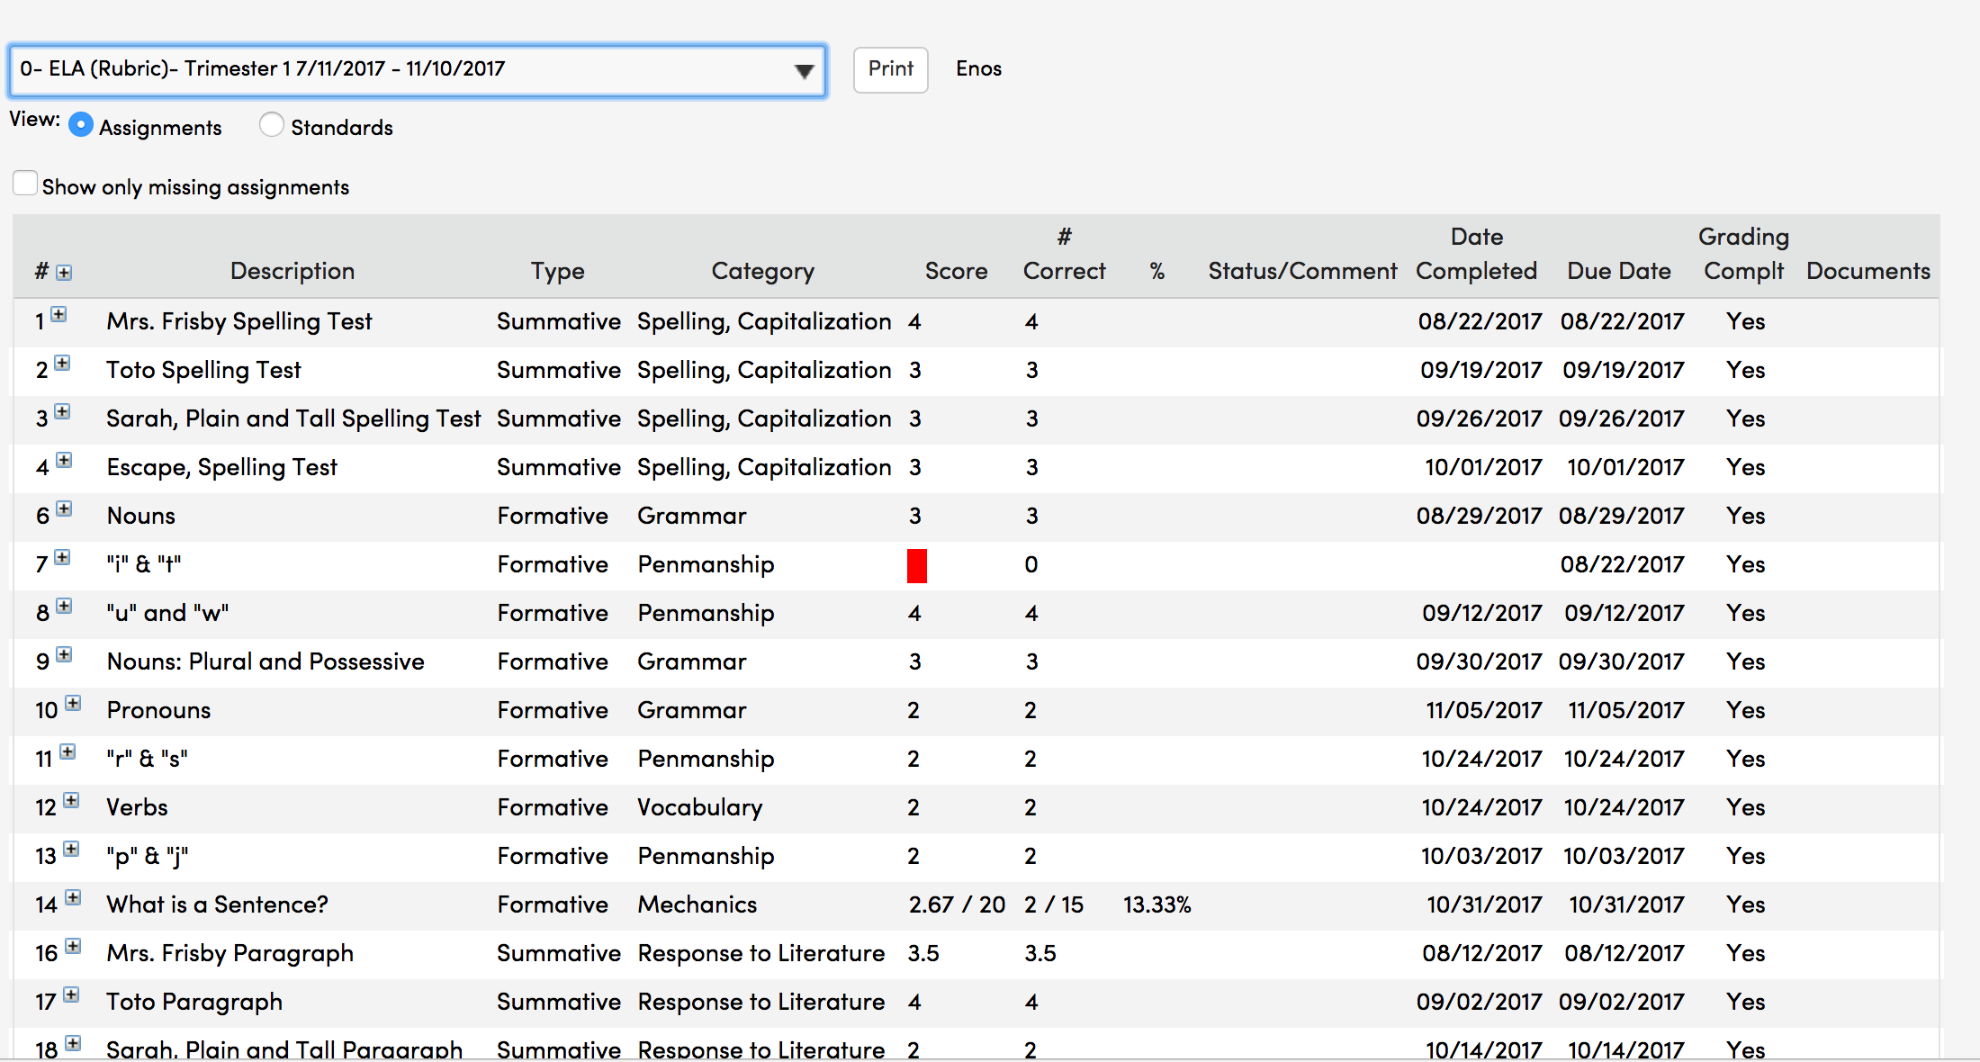Image resolution: width=1980 pixels, height=1062 pixels.
Task: Open the ELA Rubric Trimester 1 dropdown
Action: click(x=418, y=70)
